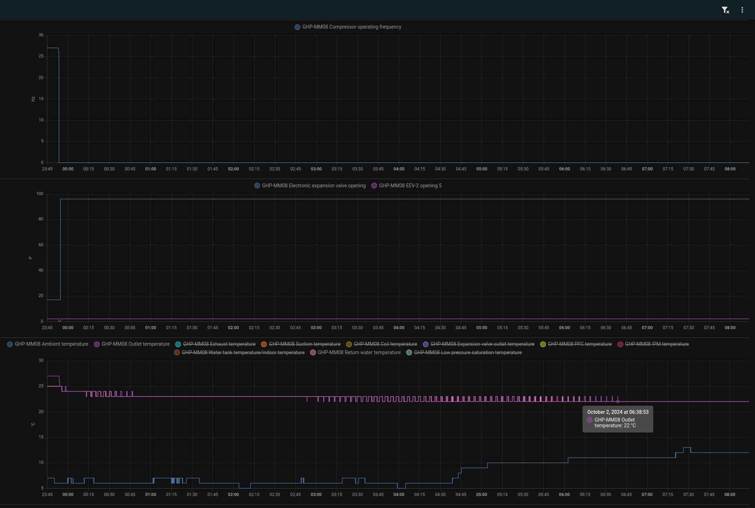Enable Expansion valve outlet temperature series
The image size is (755, 508).
coord(482,344)
